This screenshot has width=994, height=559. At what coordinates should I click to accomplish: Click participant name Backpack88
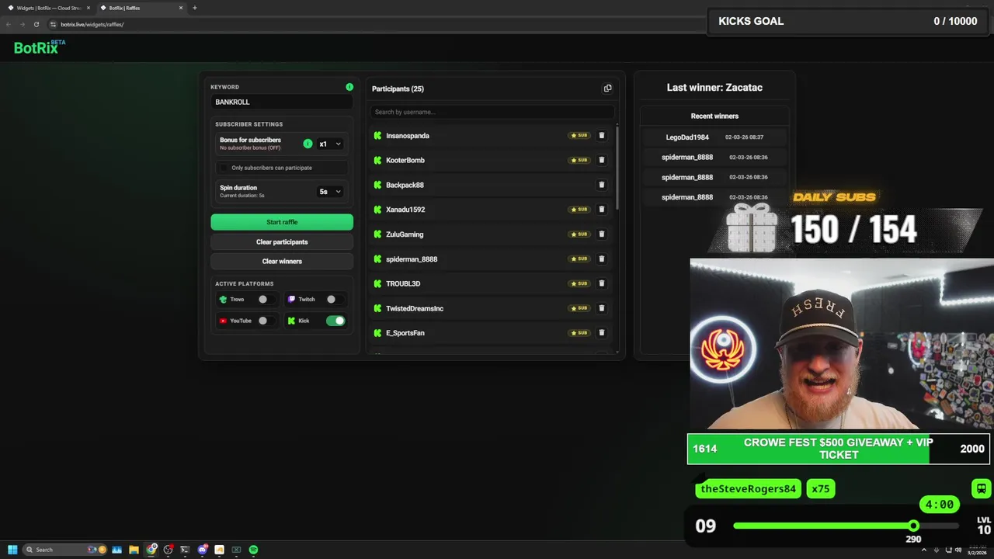pyautogui.click(x=405, y=185)
